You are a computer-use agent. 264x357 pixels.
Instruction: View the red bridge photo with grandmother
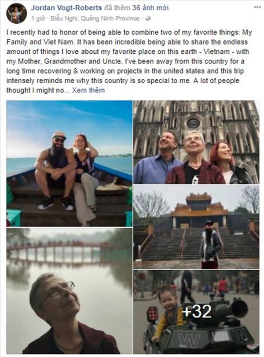(x=70, y=291)
